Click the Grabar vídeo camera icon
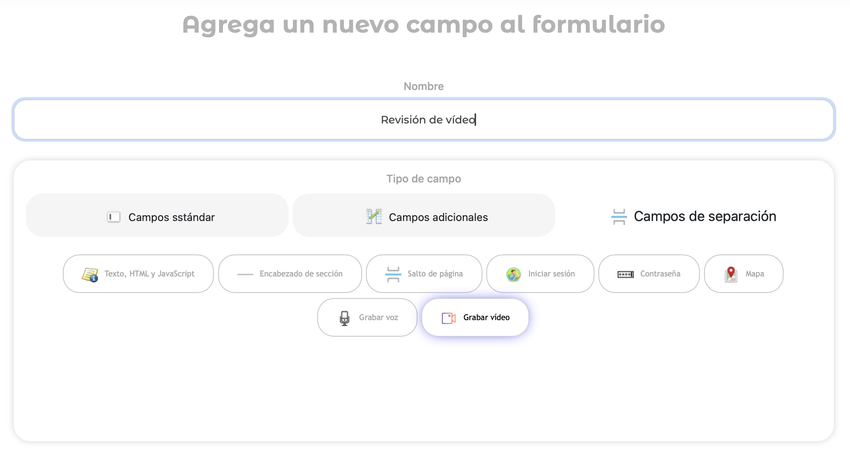 [x=449, y=318]
